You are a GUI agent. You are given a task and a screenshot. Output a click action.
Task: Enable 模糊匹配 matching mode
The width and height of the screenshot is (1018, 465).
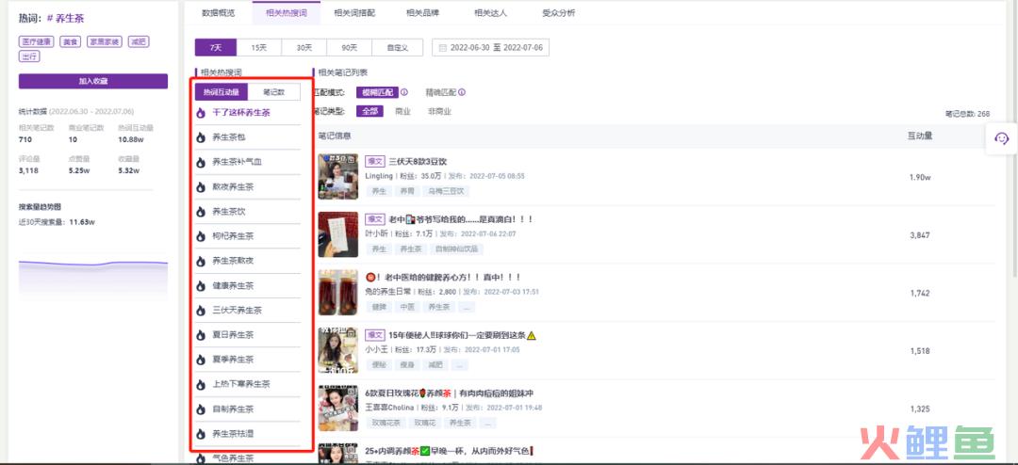tap(376, 93)
